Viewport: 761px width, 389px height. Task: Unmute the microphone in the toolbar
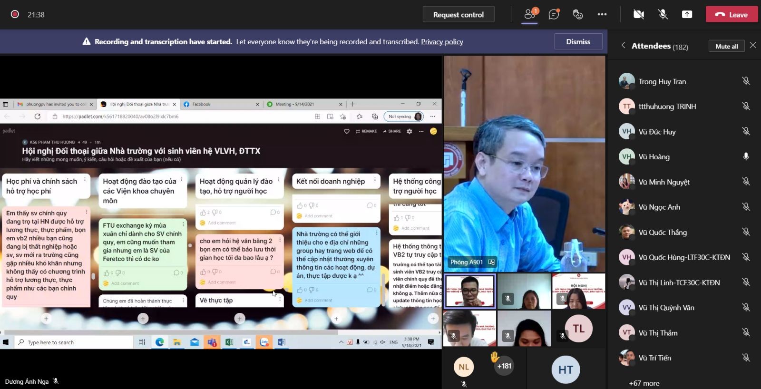(663, 14)
